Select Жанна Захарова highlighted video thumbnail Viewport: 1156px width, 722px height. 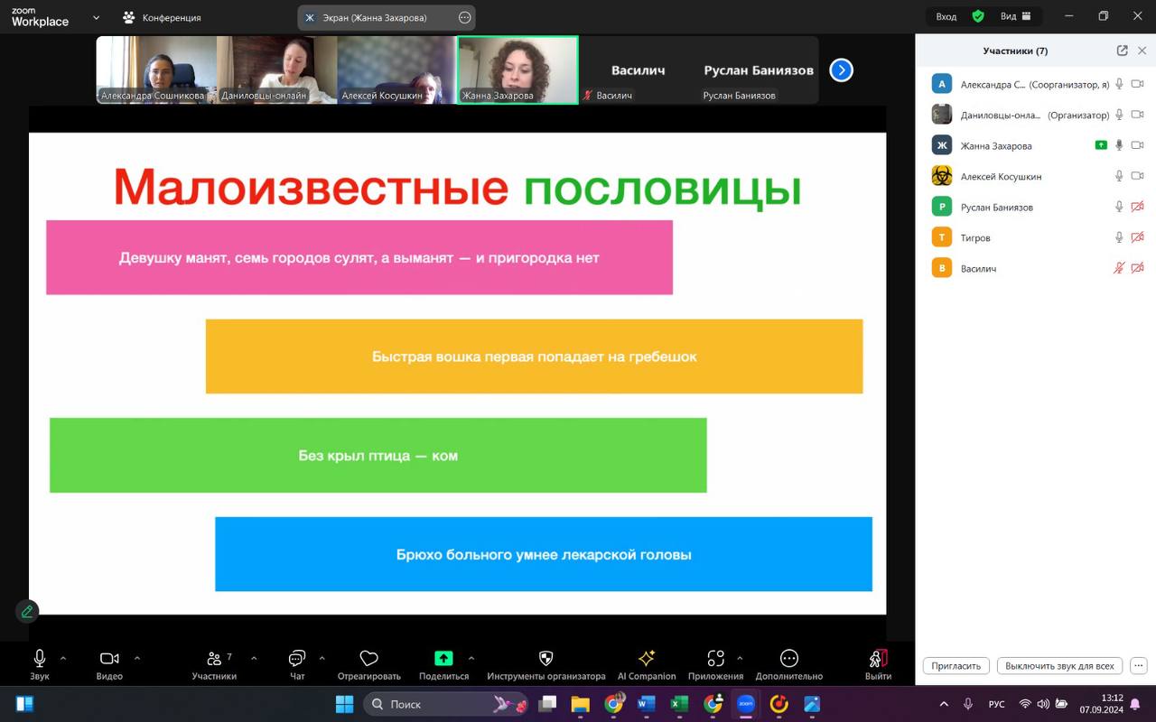click(517, 69)
